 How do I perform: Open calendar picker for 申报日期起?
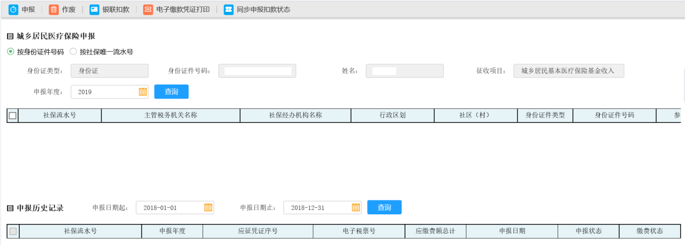[x=208, y=207]
